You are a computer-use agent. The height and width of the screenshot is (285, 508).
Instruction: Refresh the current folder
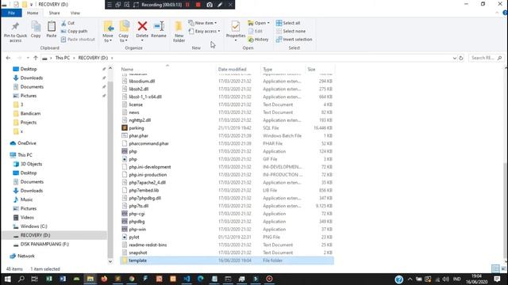click(461, 58)
